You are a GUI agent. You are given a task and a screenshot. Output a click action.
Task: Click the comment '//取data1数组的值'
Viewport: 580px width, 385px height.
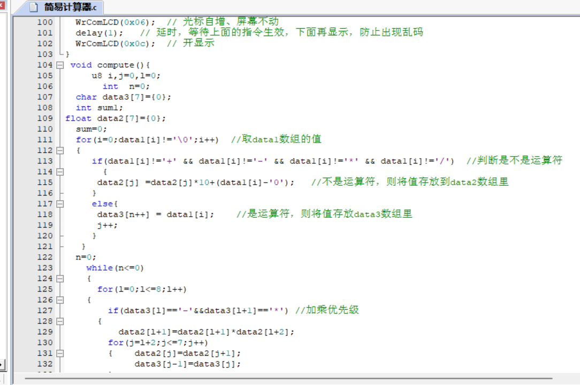(276, 139)
